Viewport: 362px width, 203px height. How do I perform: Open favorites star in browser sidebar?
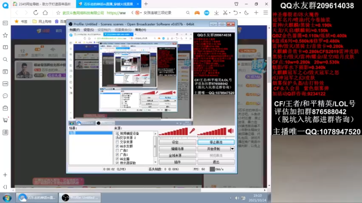coord(5,35)
